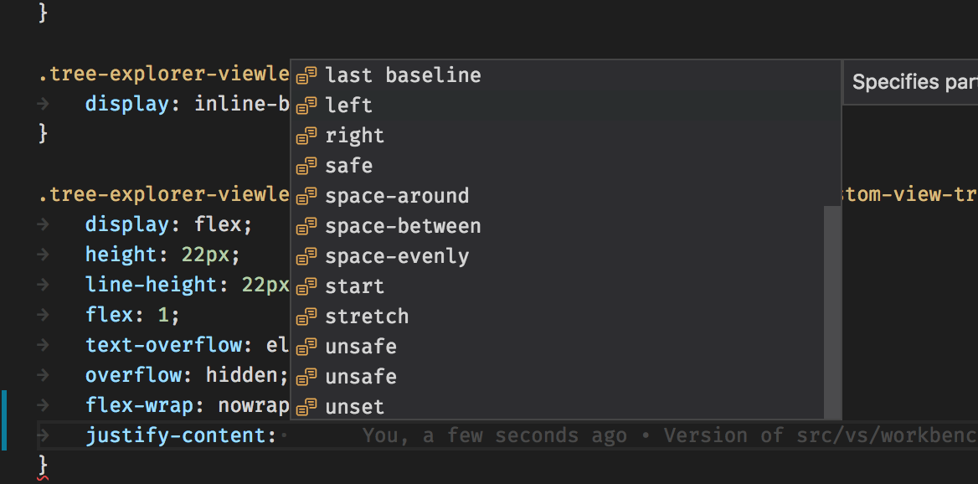This screenshot has width=978, height=484.
Task: Click the icon beside 'safe' entry
Action: (x=305, y=166)
